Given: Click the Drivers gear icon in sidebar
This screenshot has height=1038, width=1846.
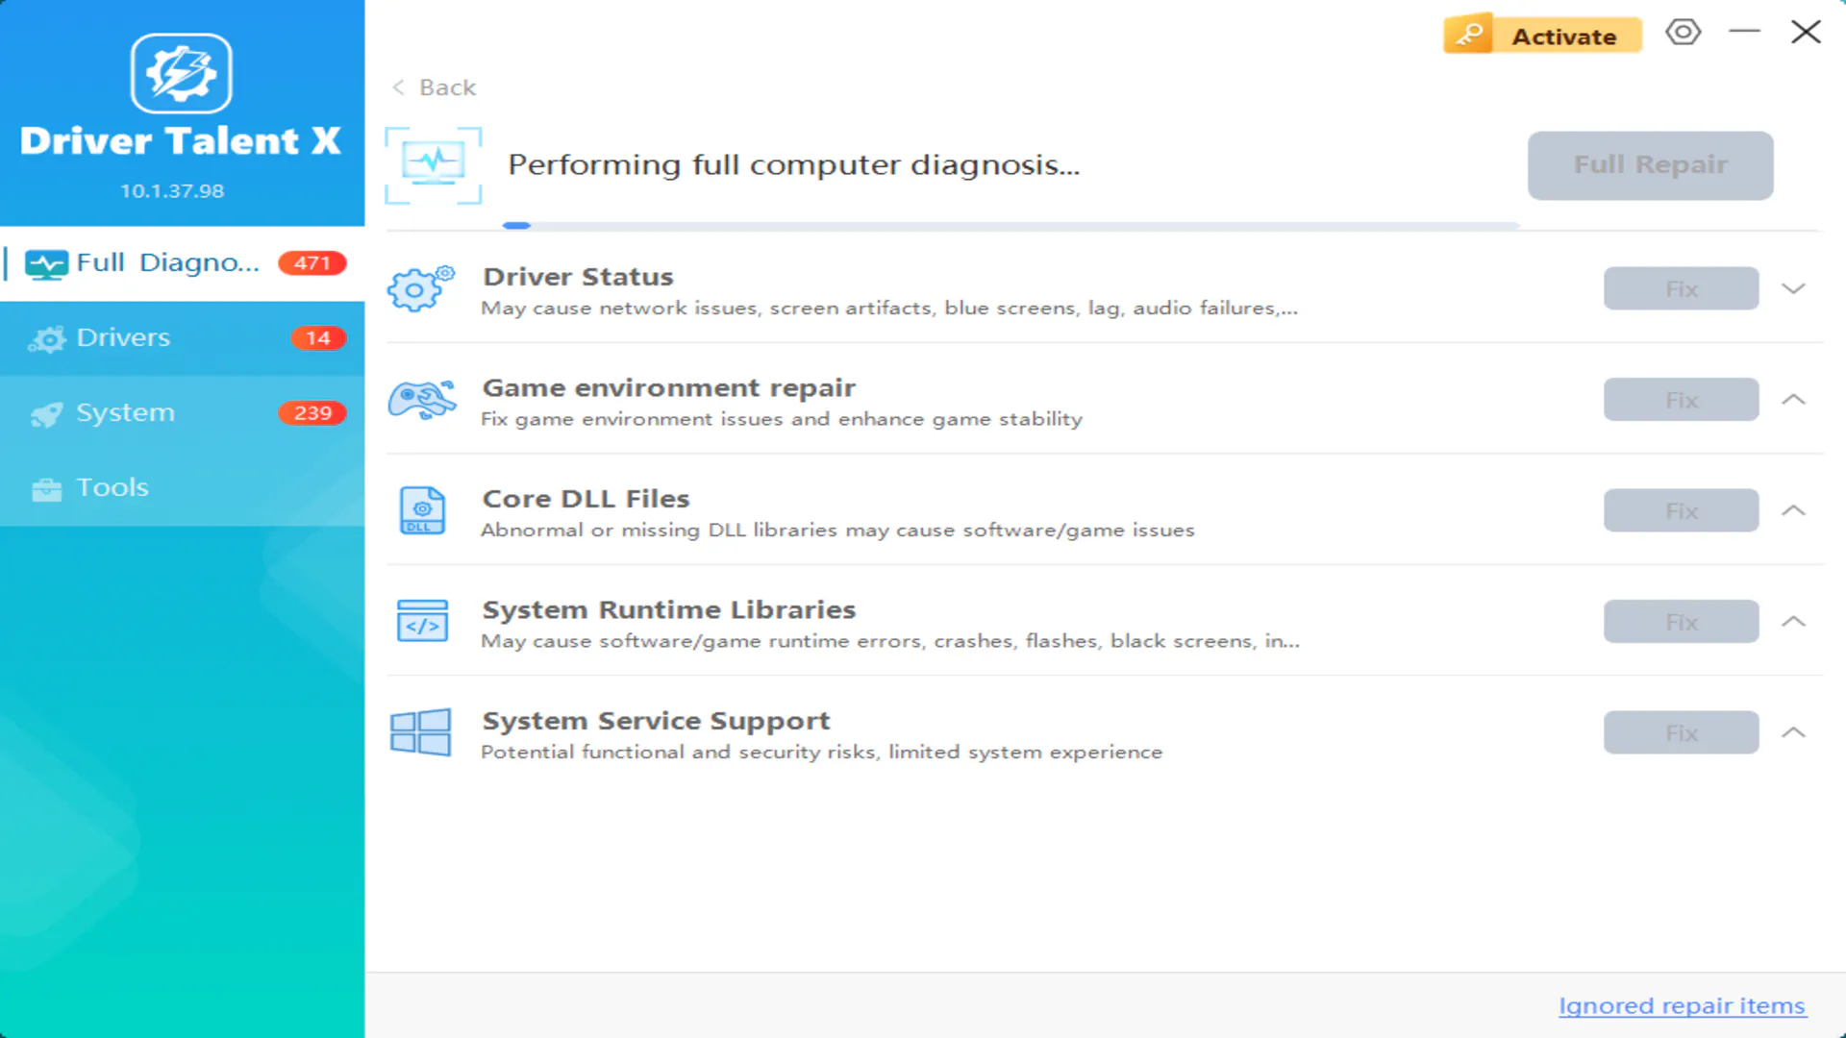Looking at the screenshot, I should click(47, 338).
